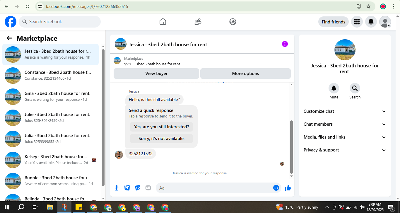Viewport: 400px width, 213px height.
Task: Open Windows Task View
Action: tap(35, 207)
